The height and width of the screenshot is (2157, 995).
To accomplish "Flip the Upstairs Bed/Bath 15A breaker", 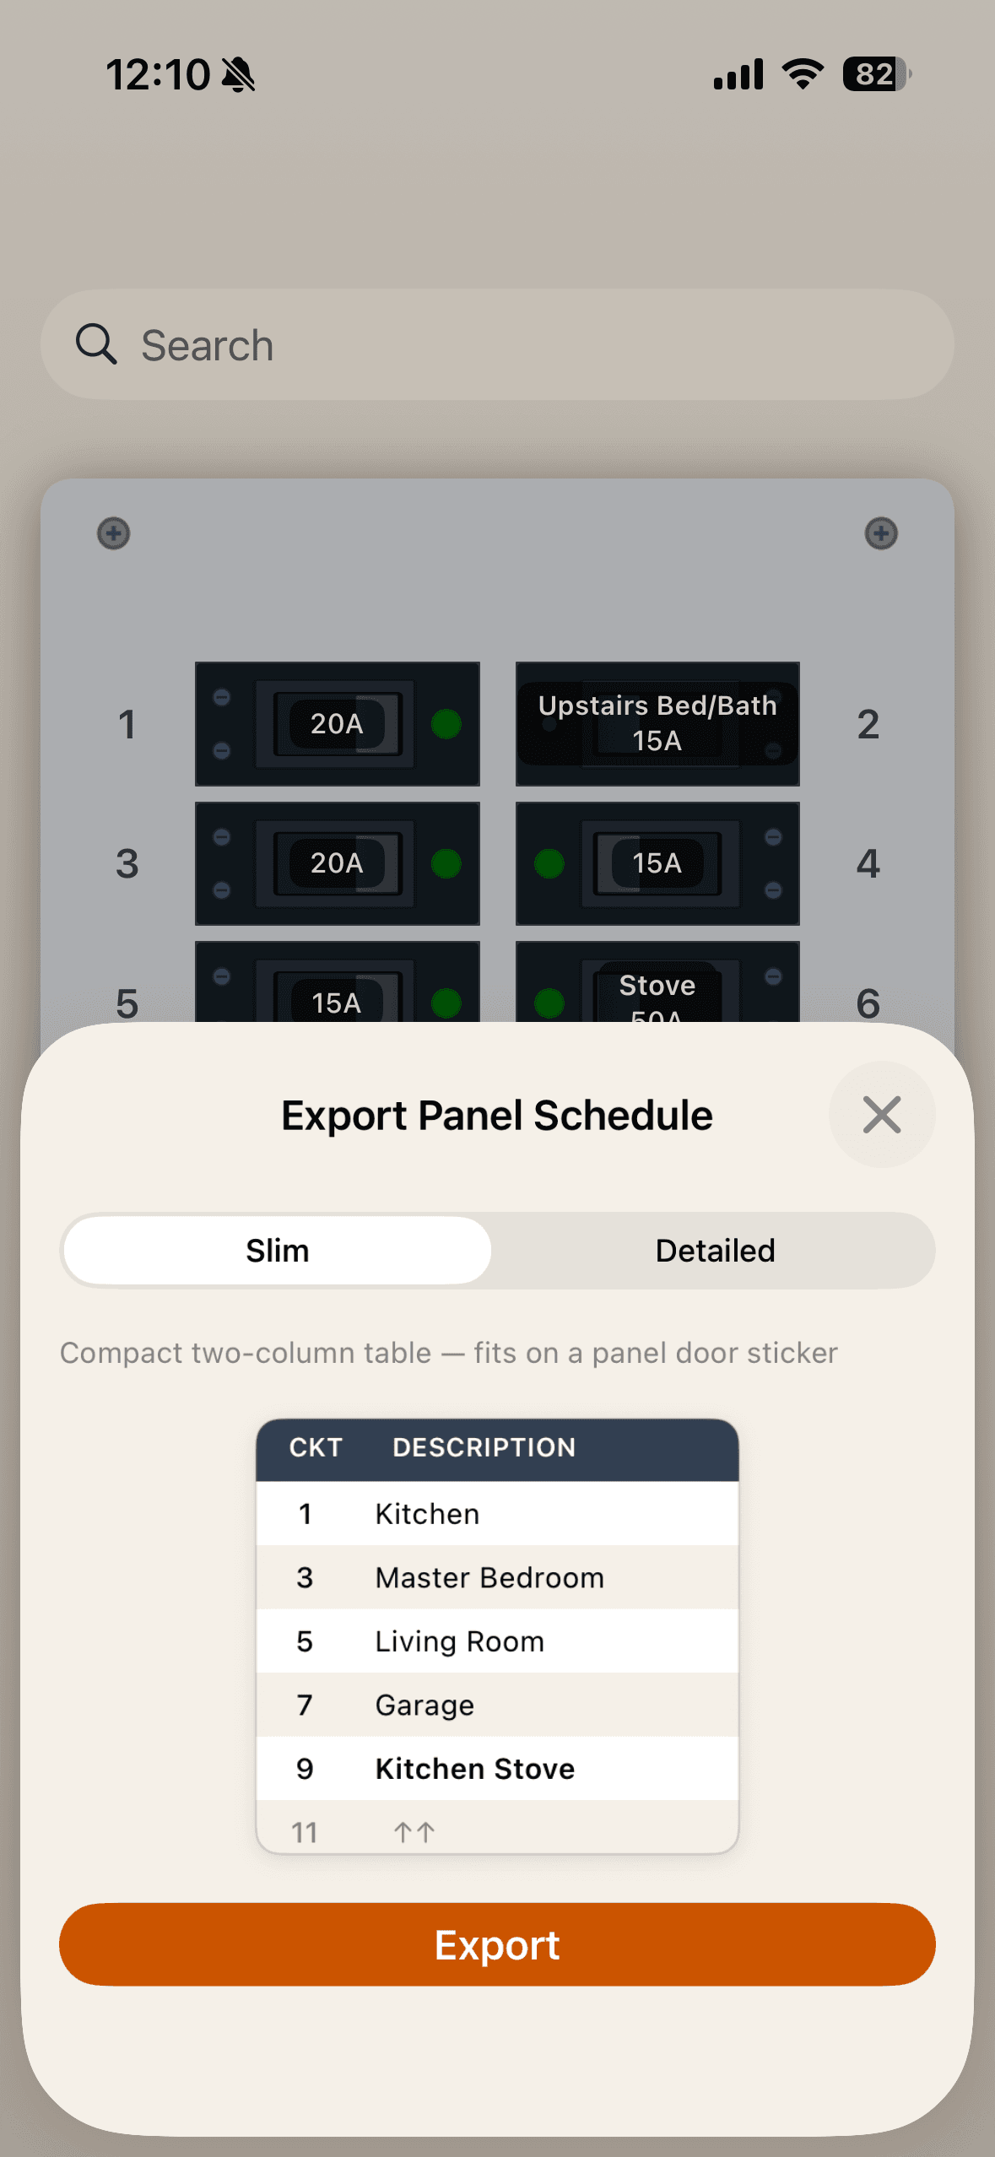I will 657,724.
